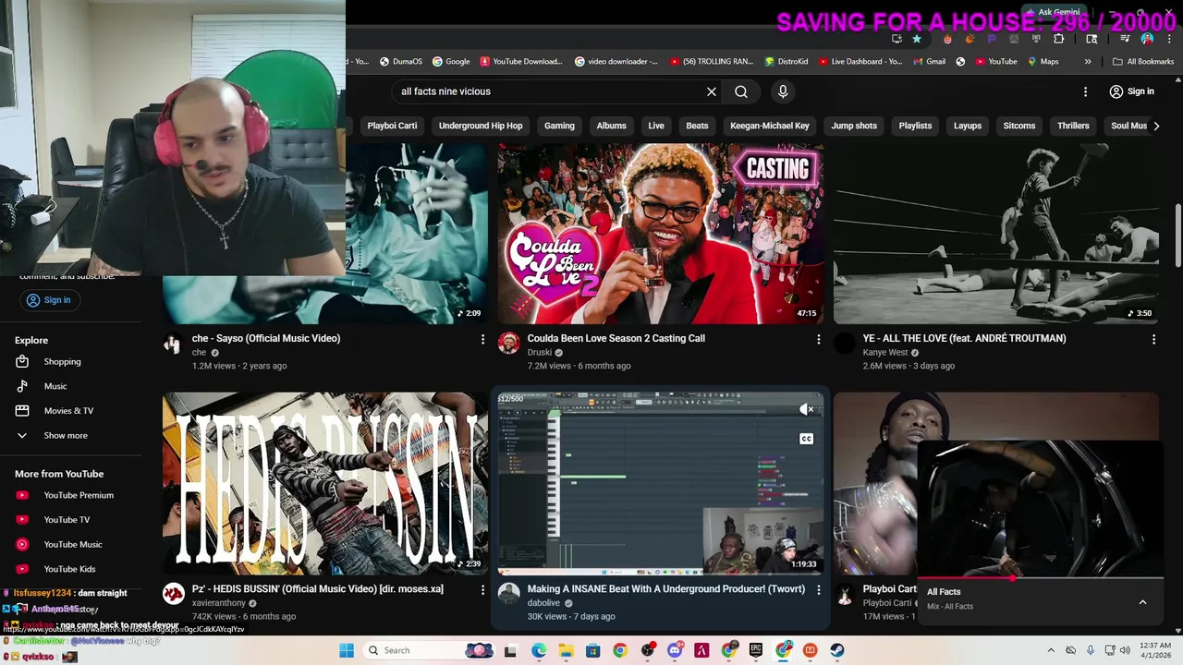Clear the YouTube search box text
The height and width of the screenshot is (665, 1183).
click(x=712, y=91)
